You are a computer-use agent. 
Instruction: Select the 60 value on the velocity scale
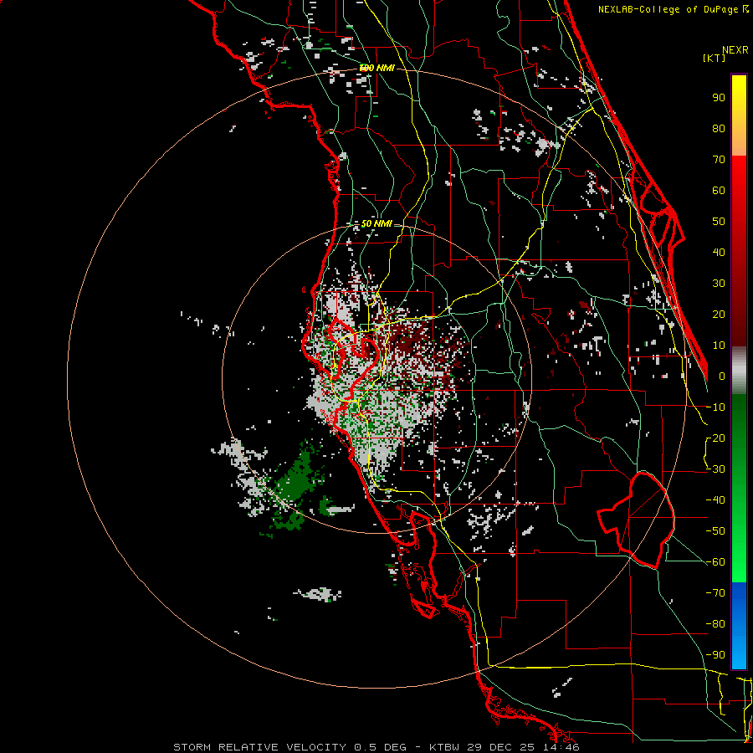pos(719,191)
